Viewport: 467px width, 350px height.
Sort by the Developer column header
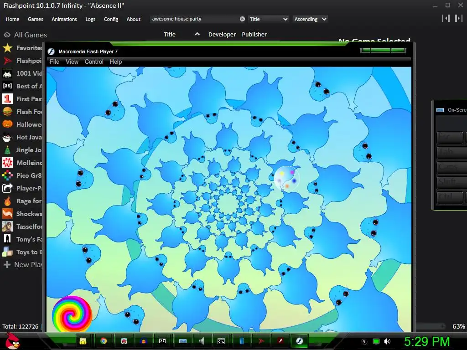(x=222, y=34)
